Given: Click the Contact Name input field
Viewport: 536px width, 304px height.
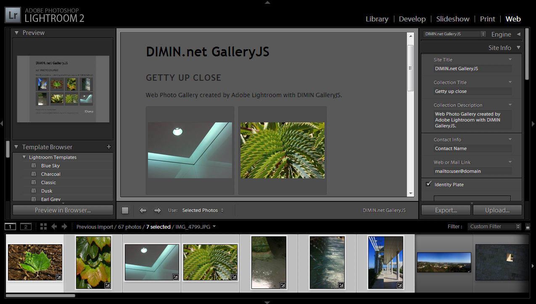Looking at the screenshot, I should coord(473,148).
